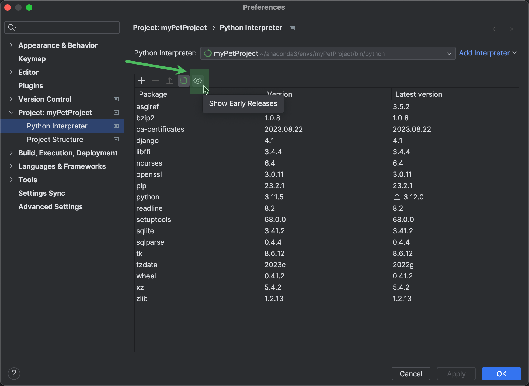Click the Apply button
This screenshot has height=386, width=529.
click(456, 373)
